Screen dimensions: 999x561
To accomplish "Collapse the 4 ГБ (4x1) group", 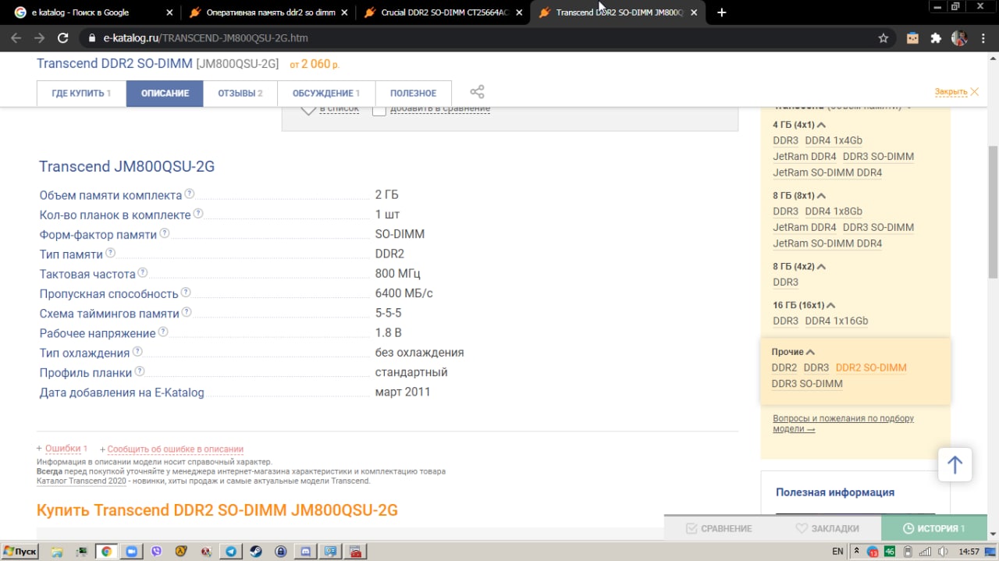I will pos(822,125).
